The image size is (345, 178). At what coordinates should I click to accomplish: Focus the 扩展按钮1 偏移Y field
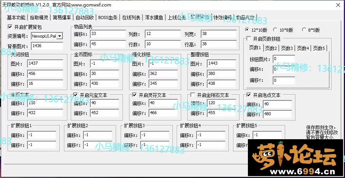pos(42,145)
